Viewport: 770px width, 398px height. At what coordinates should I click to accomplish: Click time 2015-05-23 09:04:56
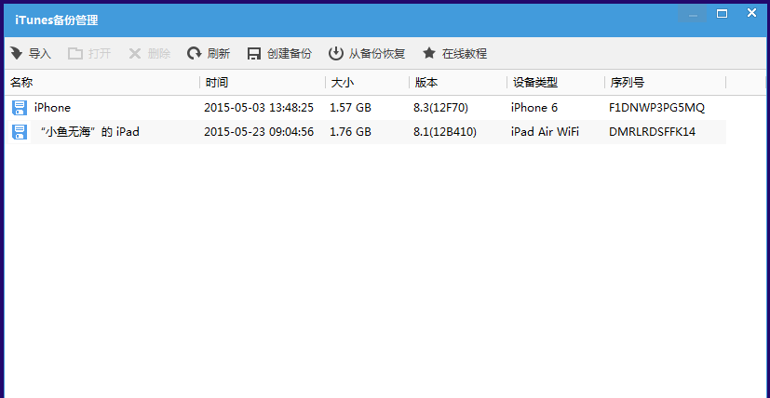tap(259, 131)
